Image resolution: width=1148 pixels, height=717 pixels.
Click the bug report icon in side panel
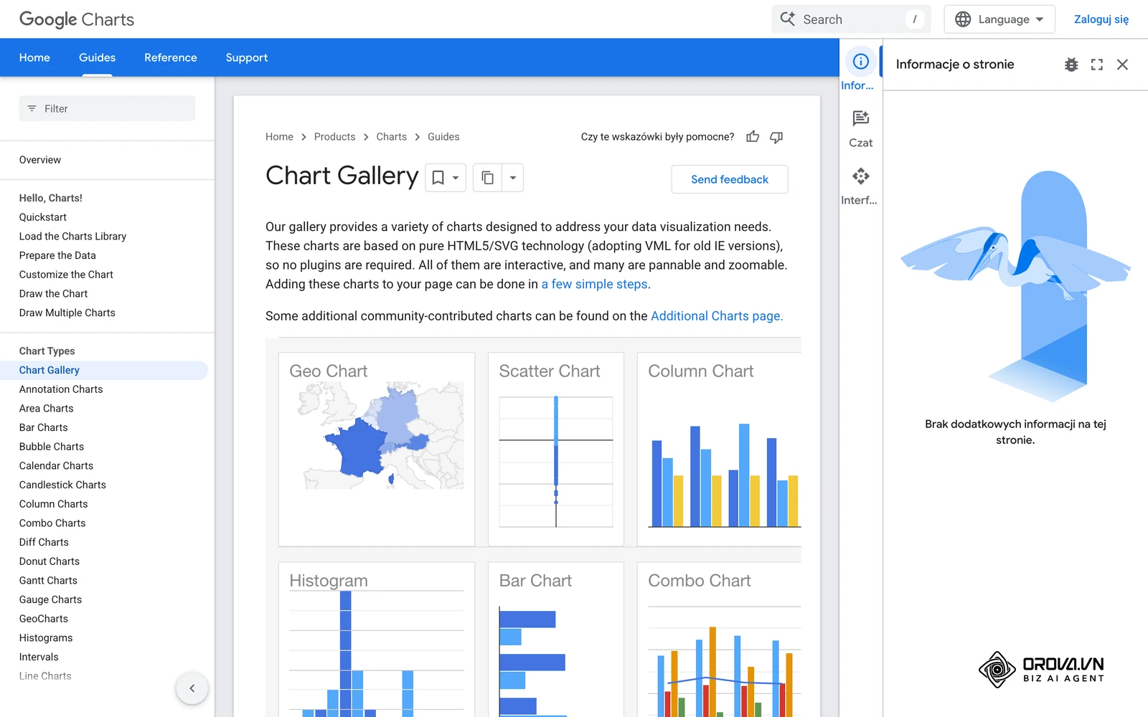click(1071, 65)
